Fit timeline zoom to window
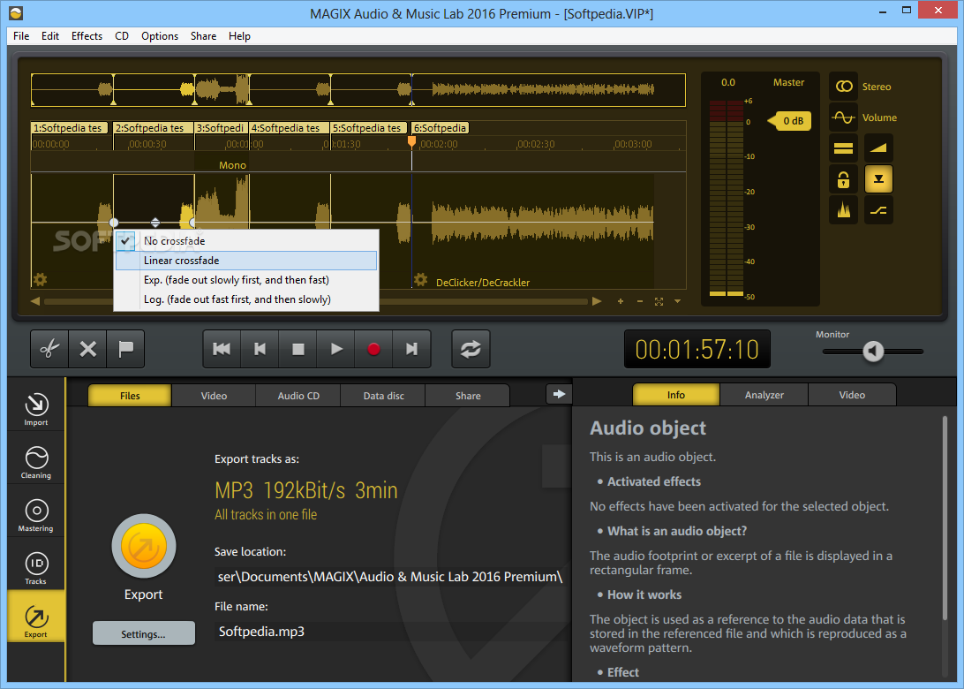Screen dimensions: 964x689 659,301
